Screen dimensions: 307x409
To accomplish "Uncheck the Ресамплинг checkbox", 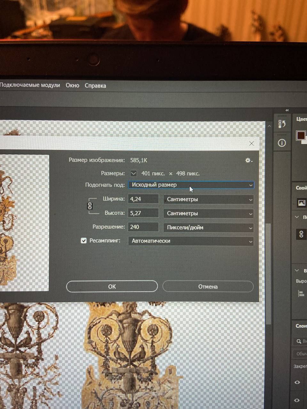I will click(x=84, y=241).
